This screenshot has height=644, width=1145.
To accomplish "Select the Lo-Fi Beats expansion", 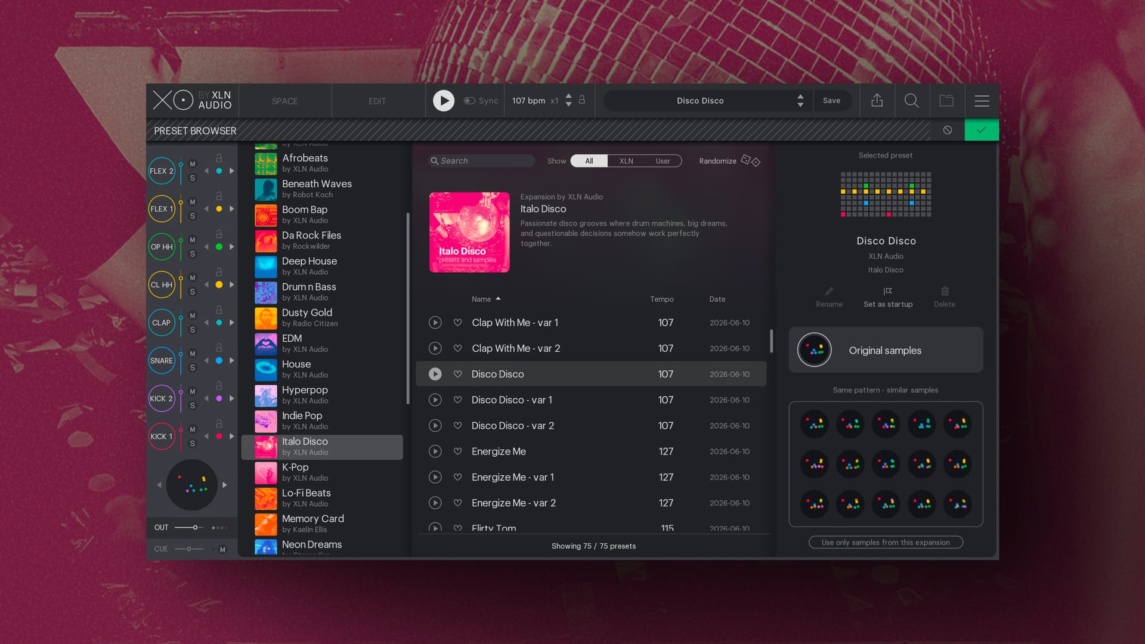I will [322, 499].
